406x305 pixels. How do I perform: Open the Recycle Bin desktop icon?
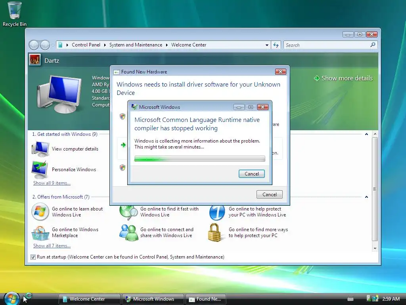[x=15, y=14]
